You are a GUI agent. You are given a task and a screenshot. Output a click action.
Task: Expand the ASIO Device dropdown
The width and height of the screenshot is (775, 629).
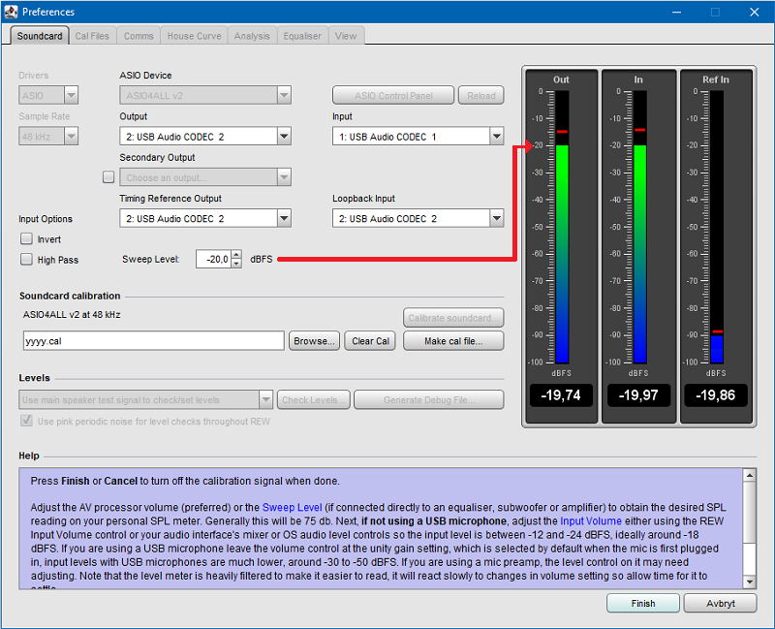click(284, 95)
